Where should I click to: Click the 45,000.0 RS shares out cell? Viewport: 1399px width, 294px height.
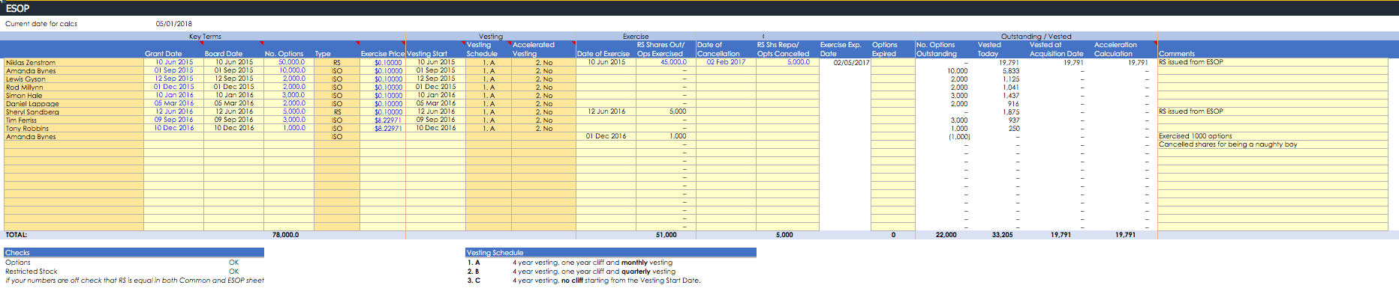tap(666, 62)
